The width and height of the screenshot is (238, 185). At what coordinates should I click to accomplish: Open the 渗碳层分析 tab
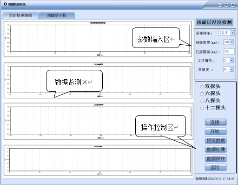[57, 15]
